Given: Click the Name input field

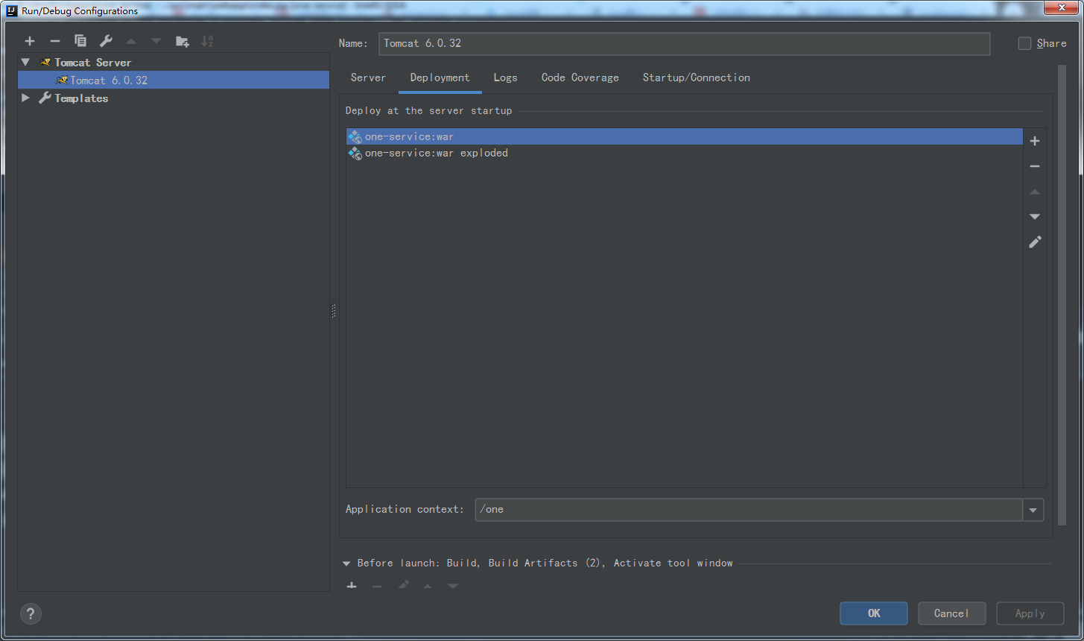Looking at the screenshot, I should click(x=684, y=43).
